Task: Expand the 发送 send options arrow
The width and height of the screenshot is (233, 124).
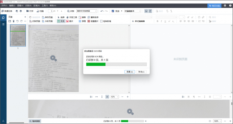Action: click(x=122, y=11)
